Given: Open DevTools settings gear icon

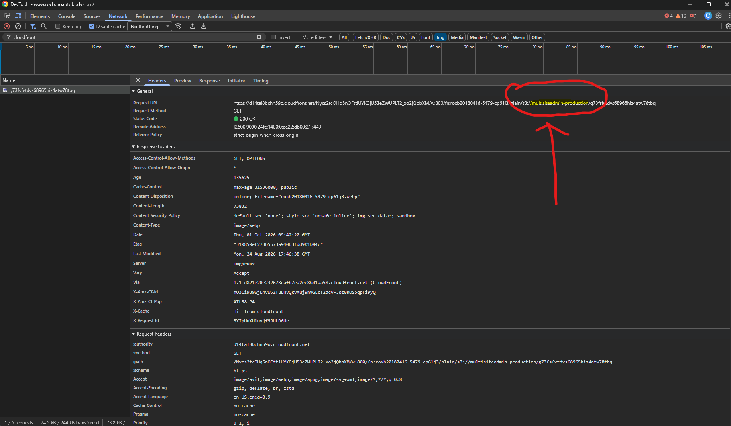Looking at the screenshot, I should pyautogui.click(x=719, y=16).
